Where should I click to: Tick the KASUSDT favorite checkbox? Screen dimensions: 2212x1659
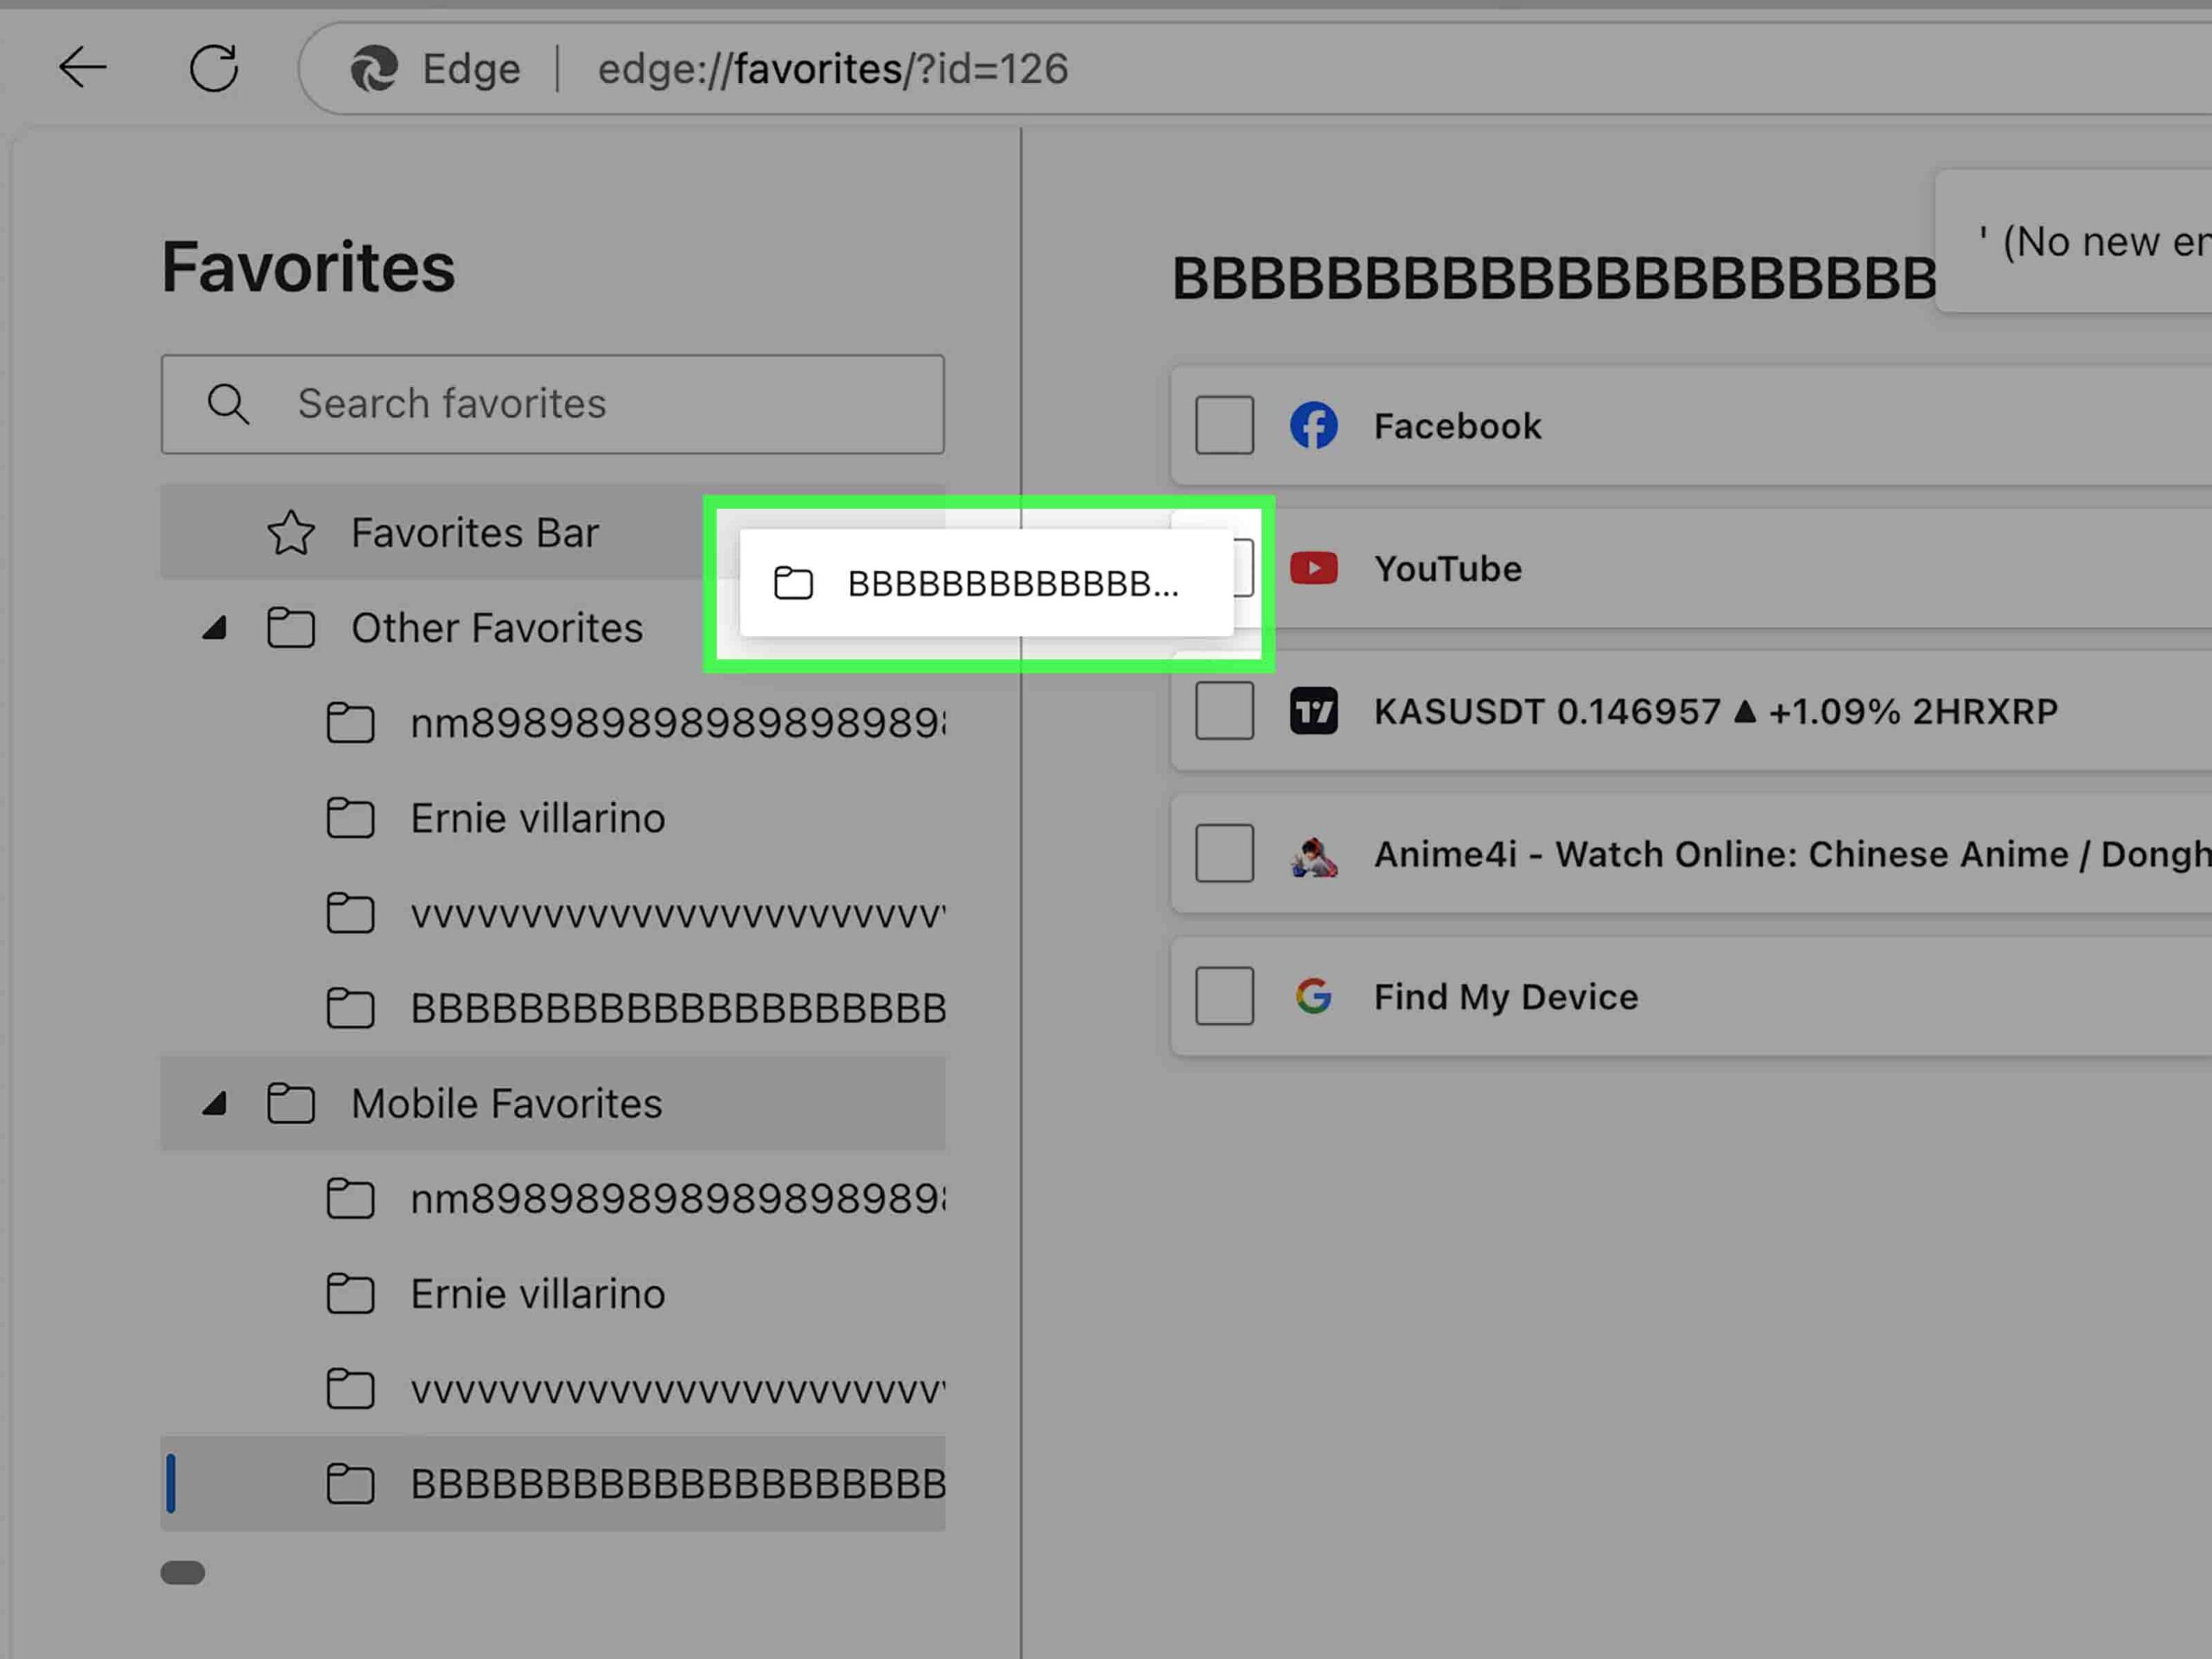click(x=1224, y=711)
